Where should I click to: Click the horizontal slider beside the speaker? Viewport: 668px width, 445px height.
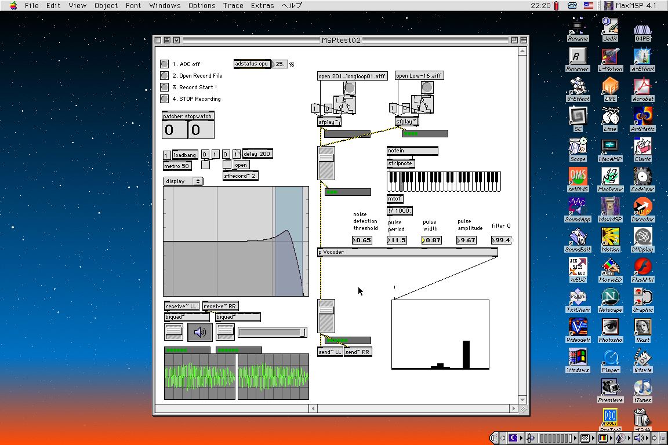(273, 332)
